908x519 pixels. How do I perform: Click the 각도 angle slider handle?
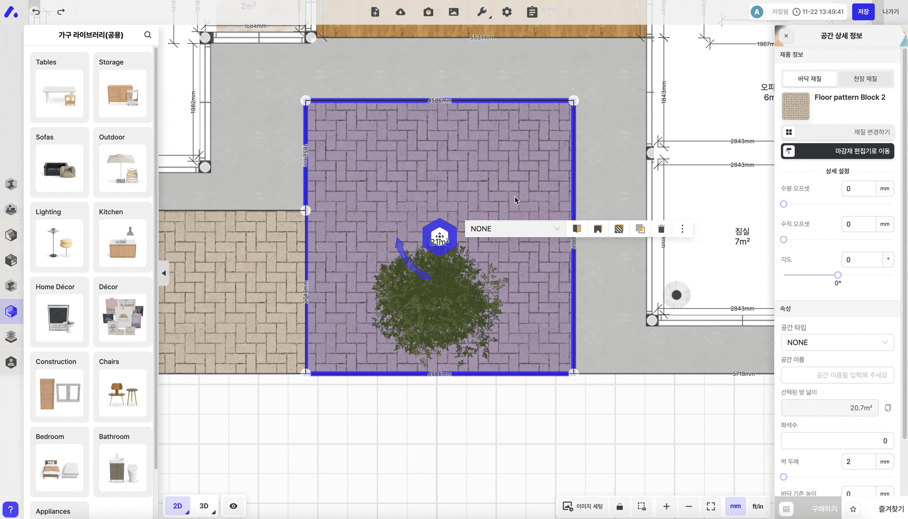tap(838, 275)
